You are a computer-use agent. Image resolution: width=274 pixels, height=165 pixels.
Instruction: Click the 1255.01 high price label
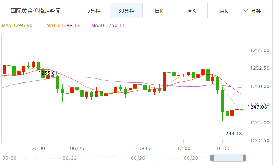[48, 73]
